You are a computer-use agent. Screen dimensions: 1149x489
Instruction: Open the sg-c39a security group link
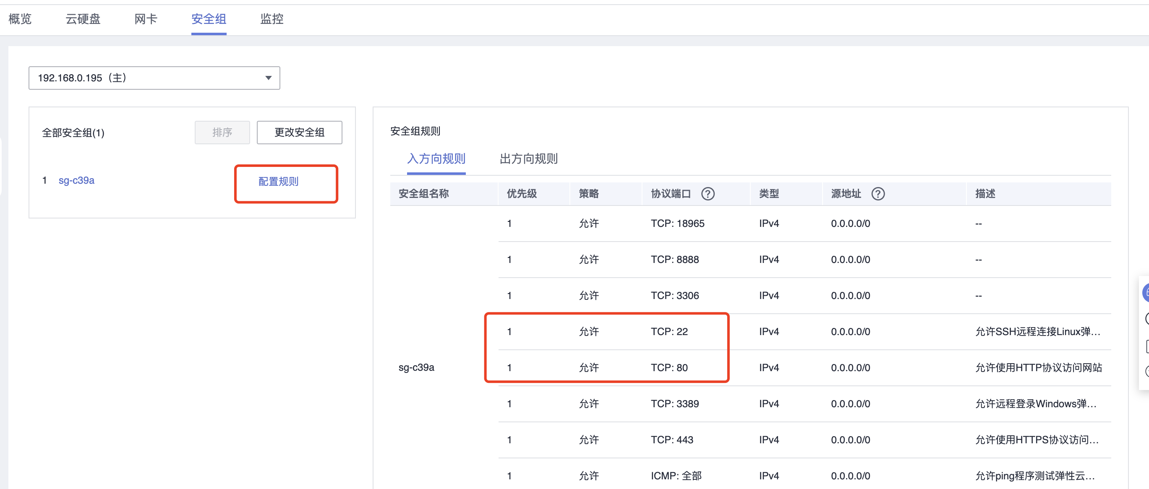coord(76,180)
